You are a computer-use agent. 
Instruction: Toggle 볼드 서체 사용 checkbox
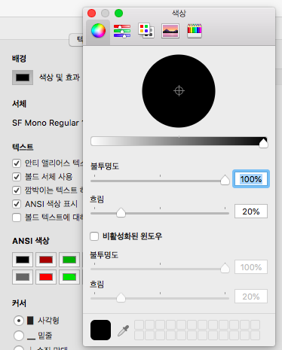[17, 177]
